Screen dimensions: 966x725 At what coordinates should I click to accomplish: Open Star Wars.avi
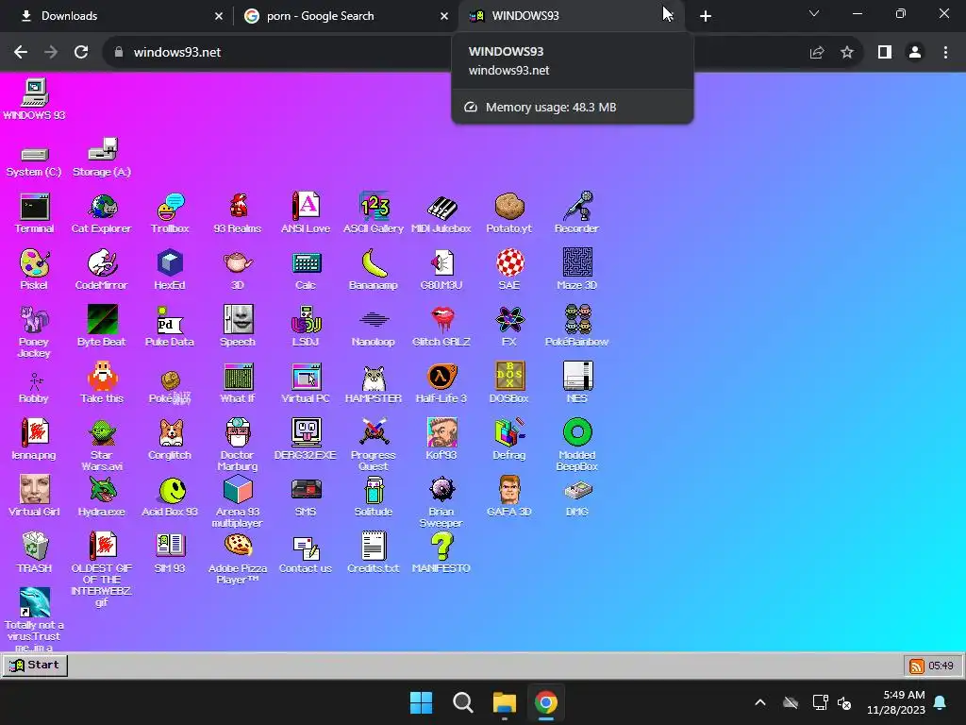pyautogui.click(x=102, y=446)
